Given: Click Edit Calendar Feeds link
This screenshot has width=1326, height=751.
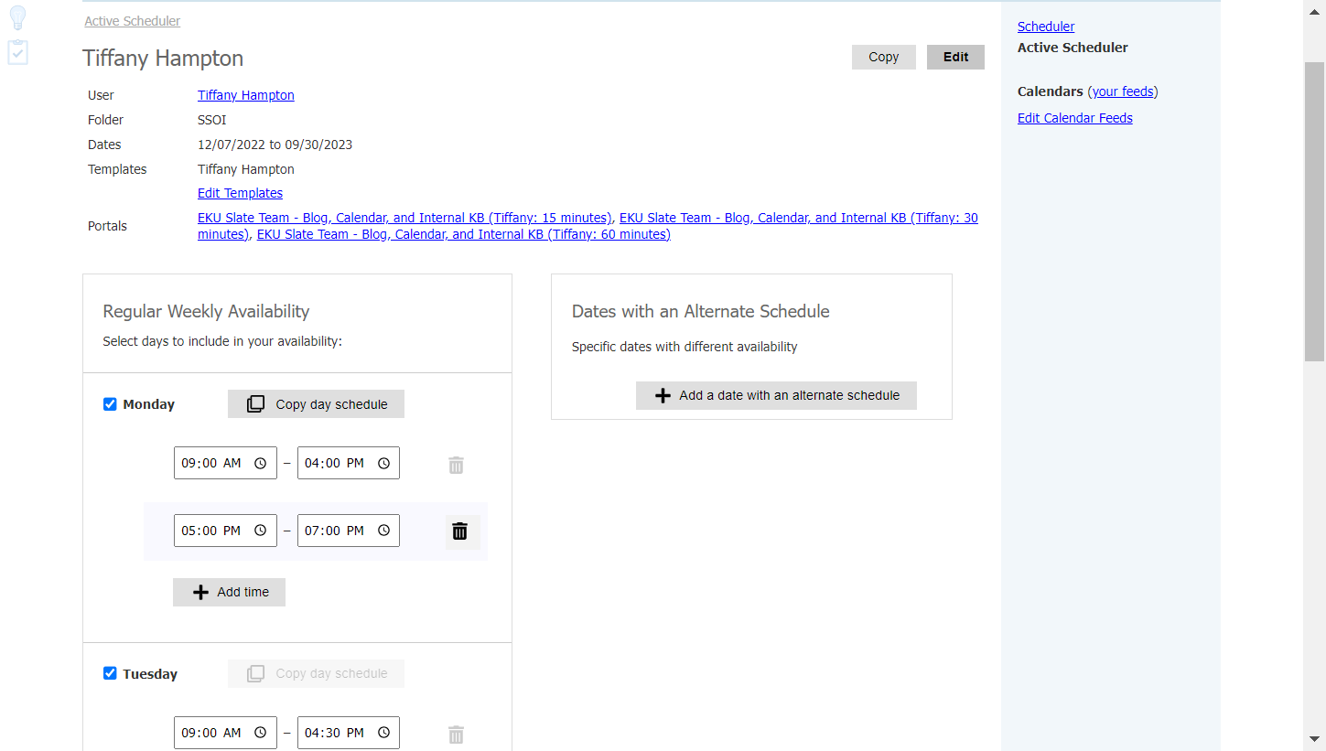Looking at the screenshot, I should (x=1075, y=118).
